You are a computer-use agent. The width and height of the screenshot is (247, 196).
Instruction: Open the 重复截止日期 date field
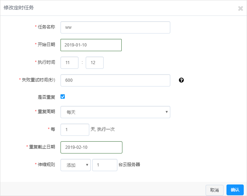[x=91, y=147]
